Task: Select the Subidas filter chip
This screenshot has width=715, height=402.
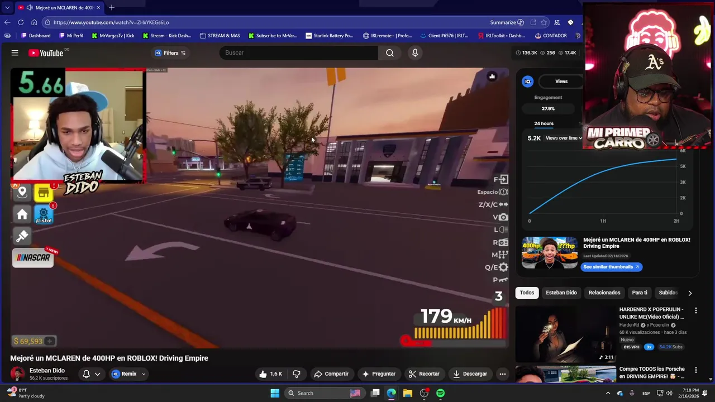Action: click(668, 293)
